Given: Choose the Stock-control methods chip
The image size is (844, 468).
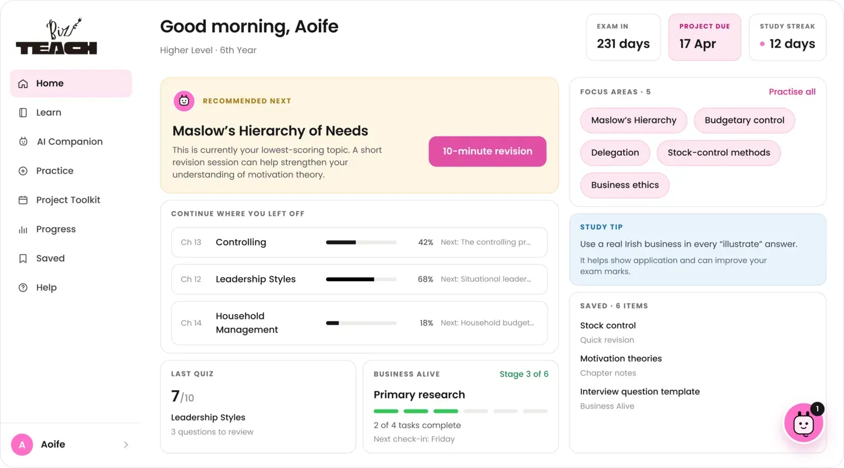Looking at the screenshot, I should pos(719,152).
